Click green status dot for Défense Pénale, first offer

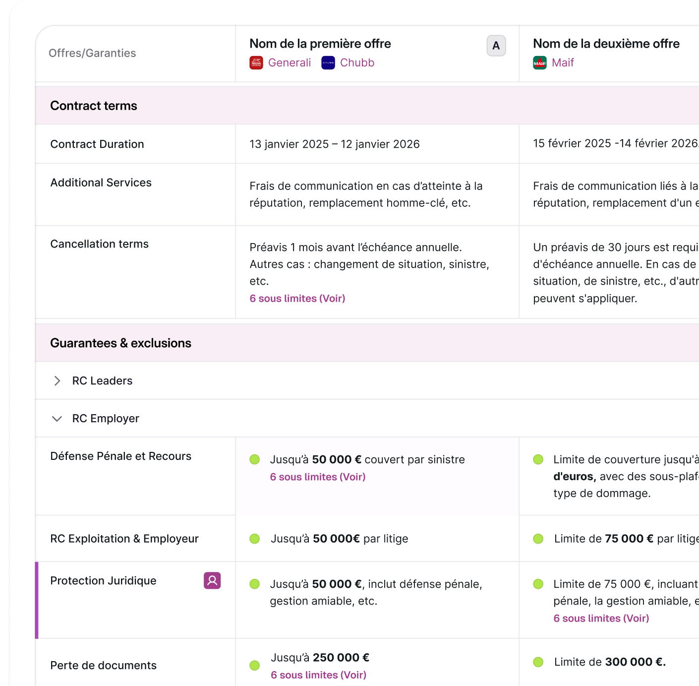(x=255, y=459)
